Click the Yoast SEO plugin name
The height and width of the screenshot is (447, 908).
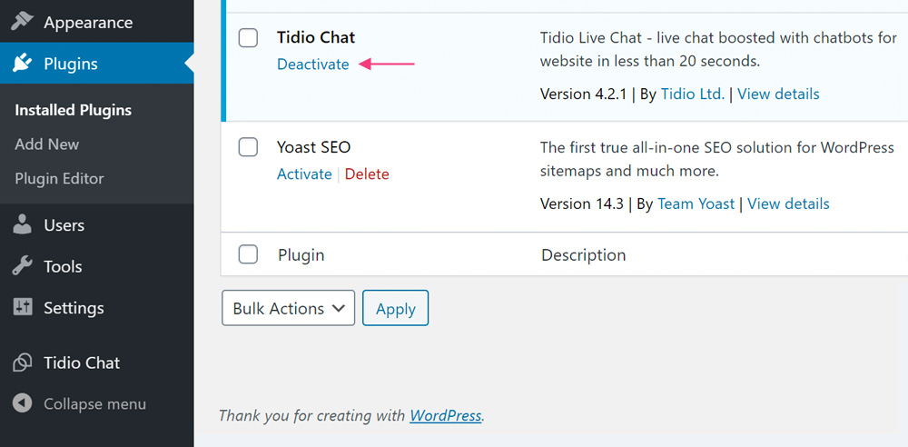(x=314, y=147)
